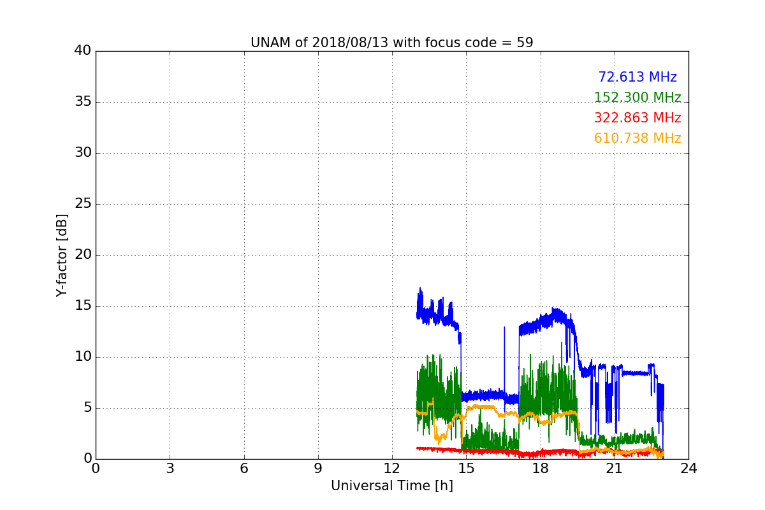The height and width of the screenshot is (510, 765).
Task: Click y-axis tick label 40
Action: coord(83,51)
